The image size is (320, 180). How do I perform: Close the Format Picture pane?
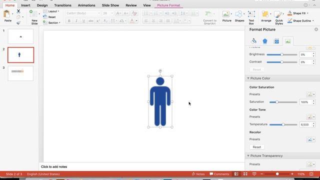pos(316,29)
